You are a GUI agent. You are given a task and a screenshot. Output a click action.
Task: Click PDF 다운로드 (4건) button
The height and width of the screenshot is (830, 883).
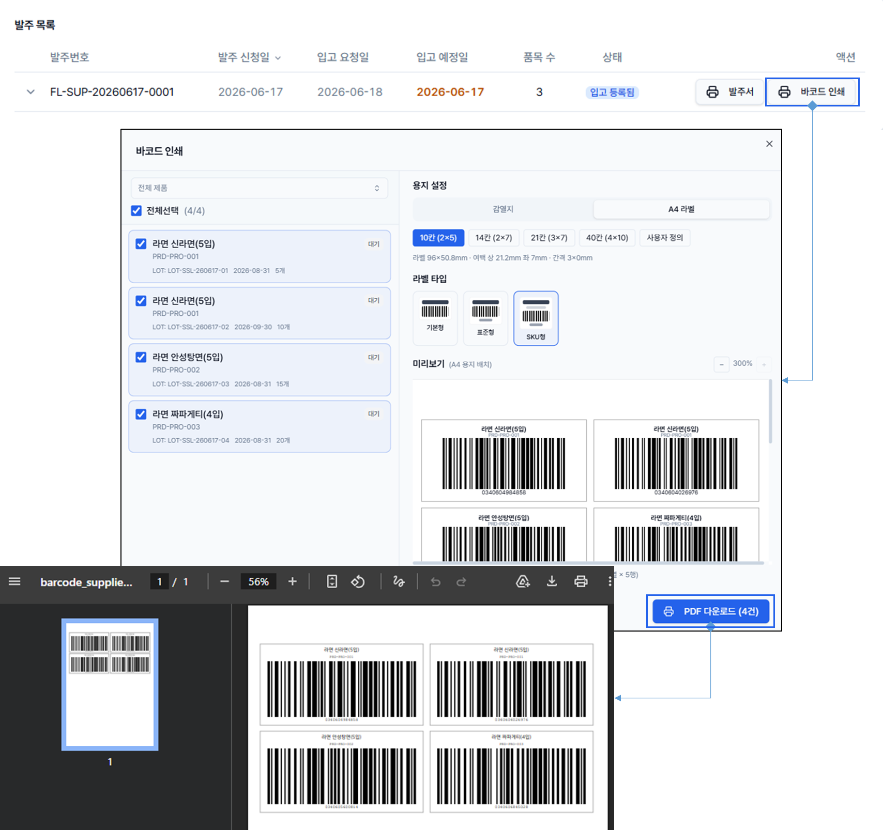pyautogui.click(x=711, y=611)
